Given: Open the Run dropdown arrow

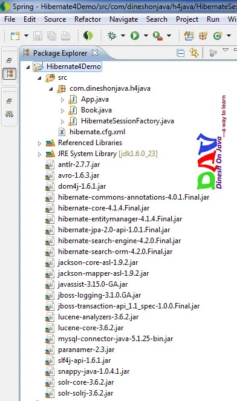Looking at the screenshot, I should pyautogui.click(x=146, y=36).
